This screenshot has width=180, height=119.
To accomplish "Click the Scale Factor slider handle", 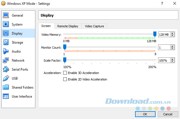I will 65,60.
